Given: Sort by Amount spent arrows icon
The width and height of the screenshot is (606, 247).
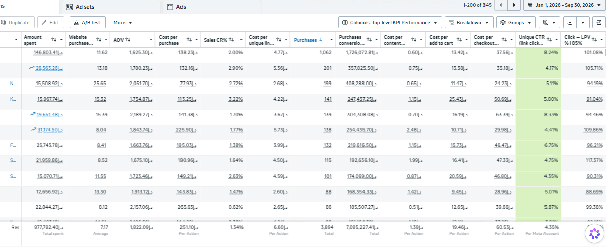Looking at the screenshot, I should [x=53, y=39].
